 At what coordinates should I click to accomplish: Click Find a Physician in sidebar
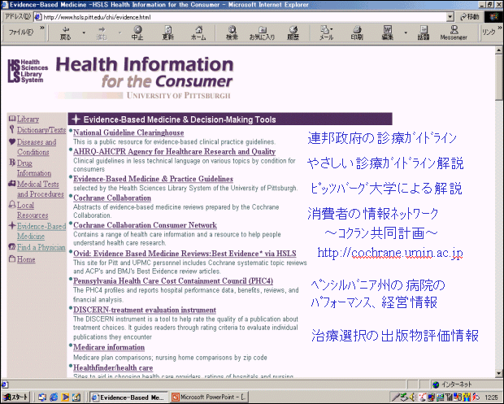click(x=41, y=247)
